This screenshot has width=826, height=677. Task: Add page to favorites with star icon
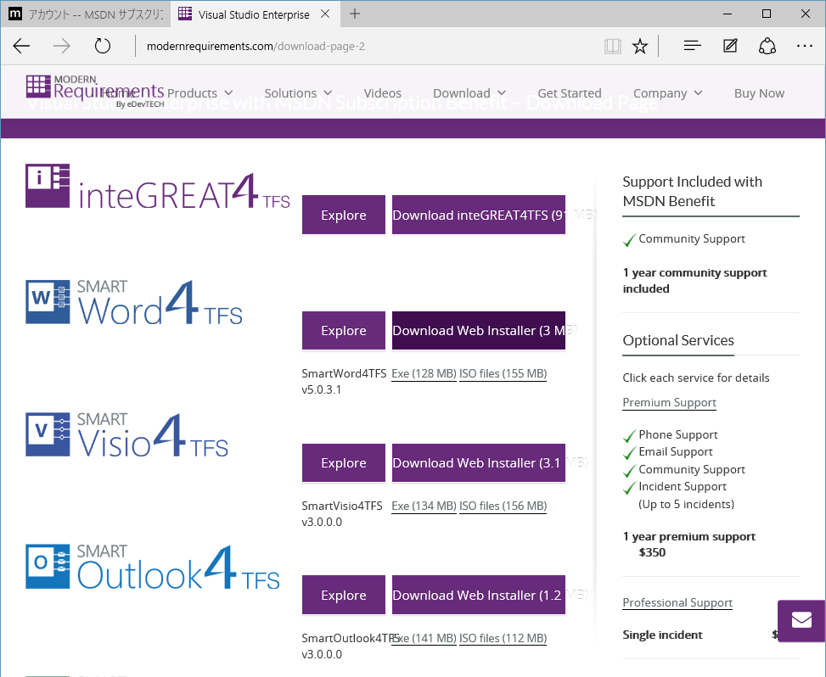click(639, 47)
